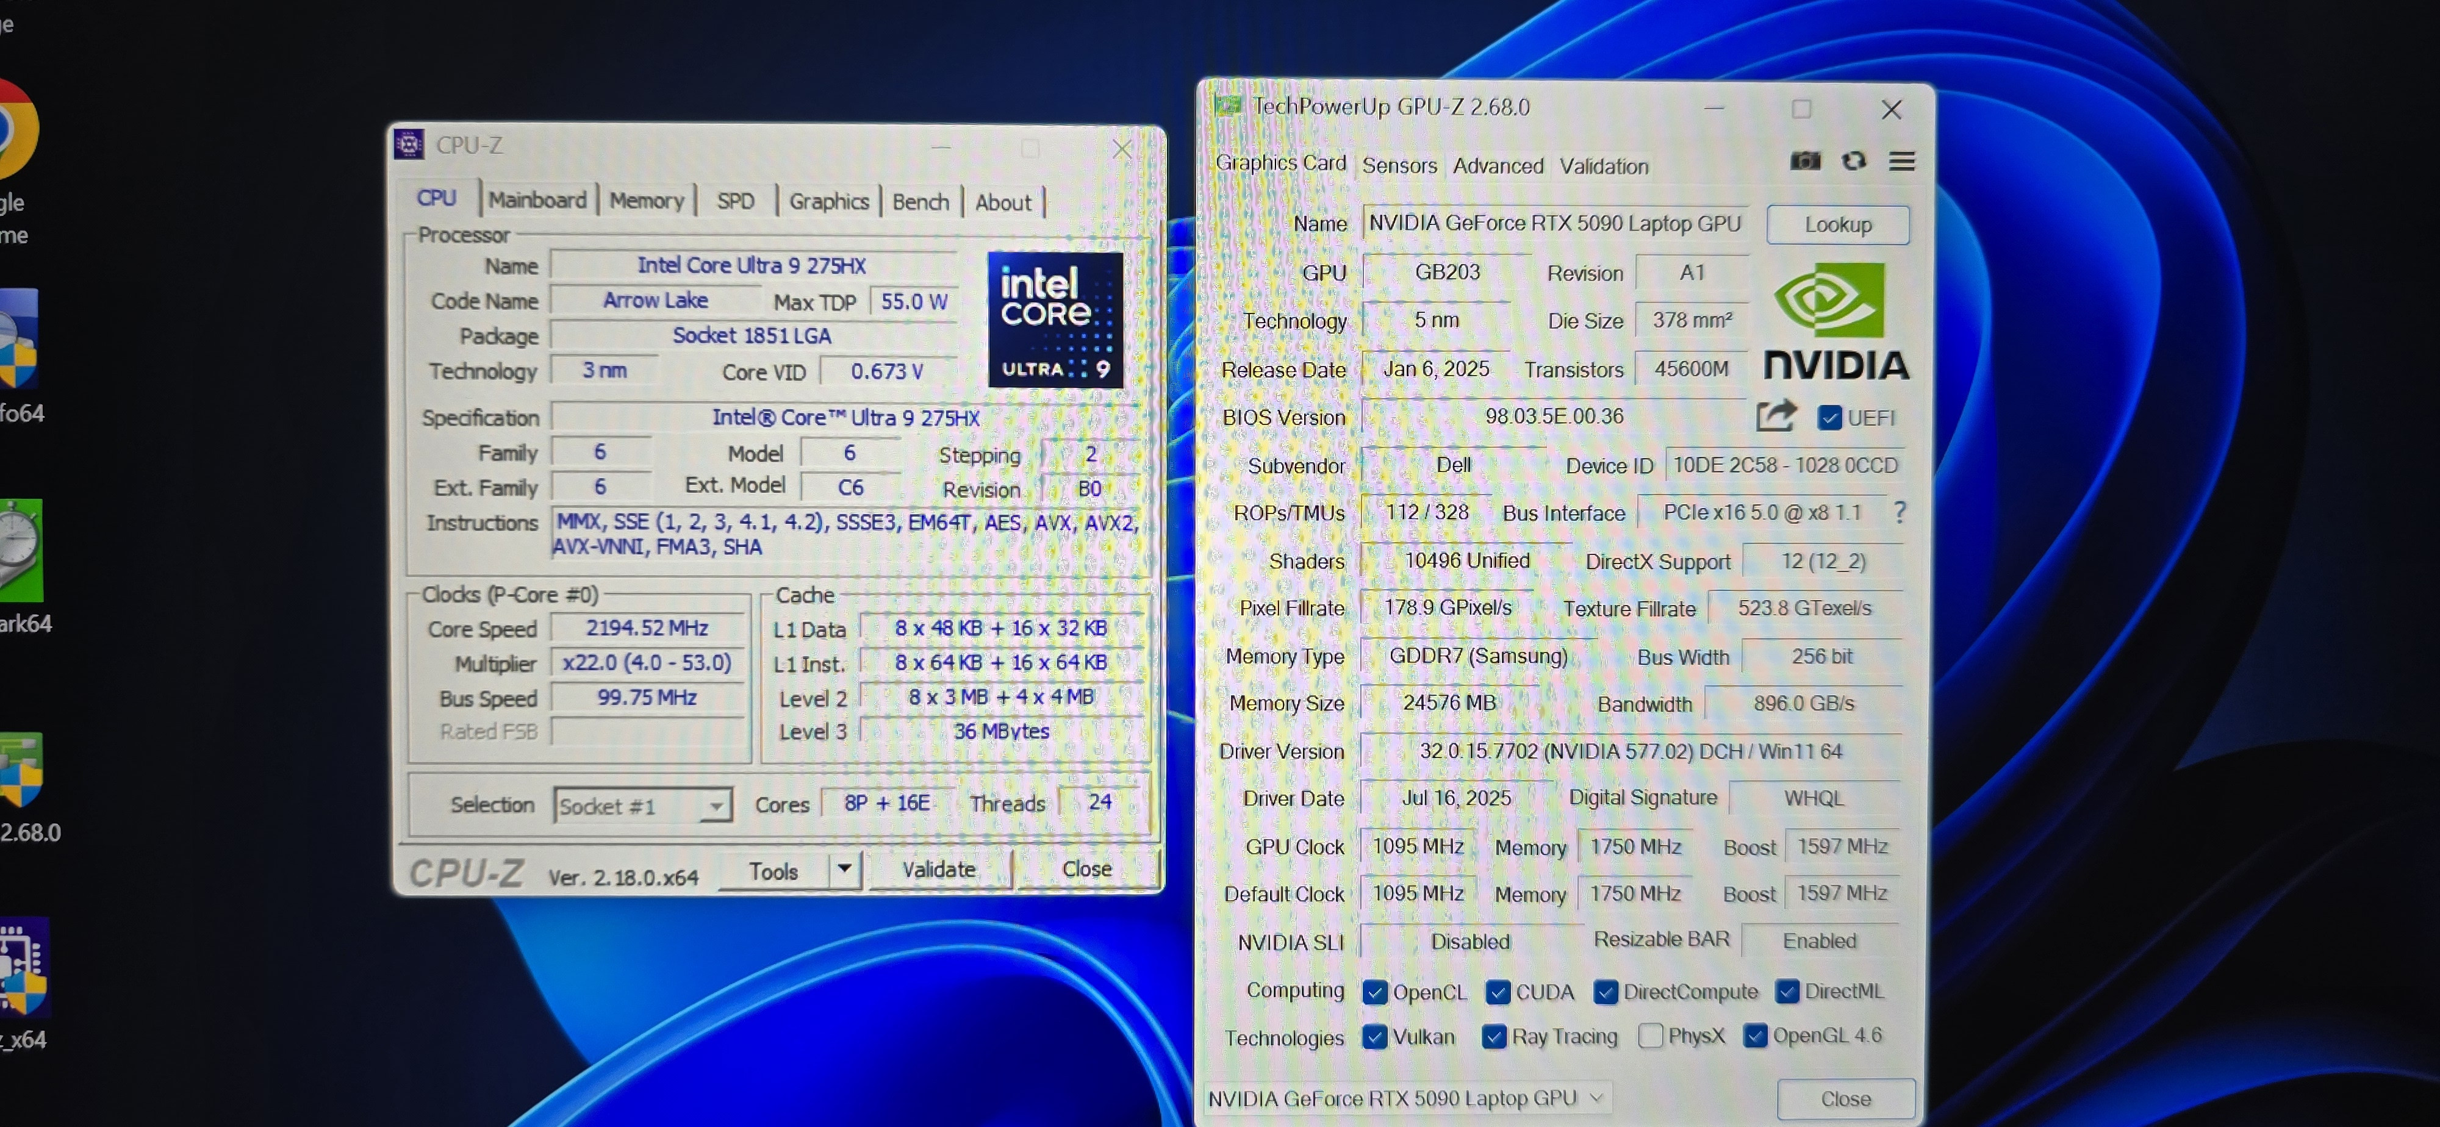Click the BIOS share/export arrow icon
Screen dimensions: 2440x1127
click(1776, 416)
